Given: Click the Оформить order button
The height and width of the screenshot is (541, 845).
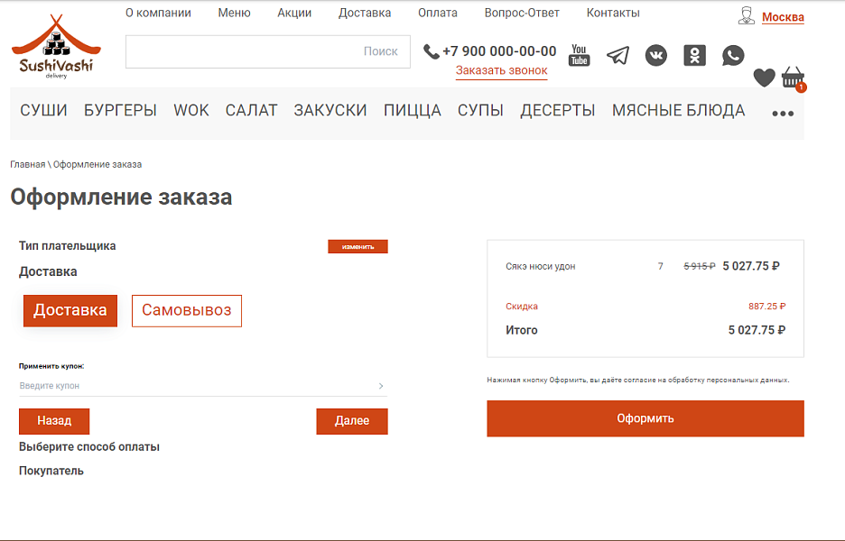Looking at the screenshot, I should pos(645,418).
